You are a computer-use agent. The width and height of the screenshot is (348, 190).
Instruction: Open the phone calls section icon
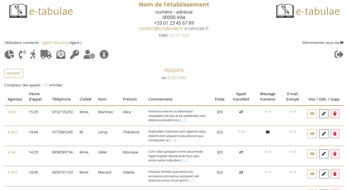click(22, 54)
